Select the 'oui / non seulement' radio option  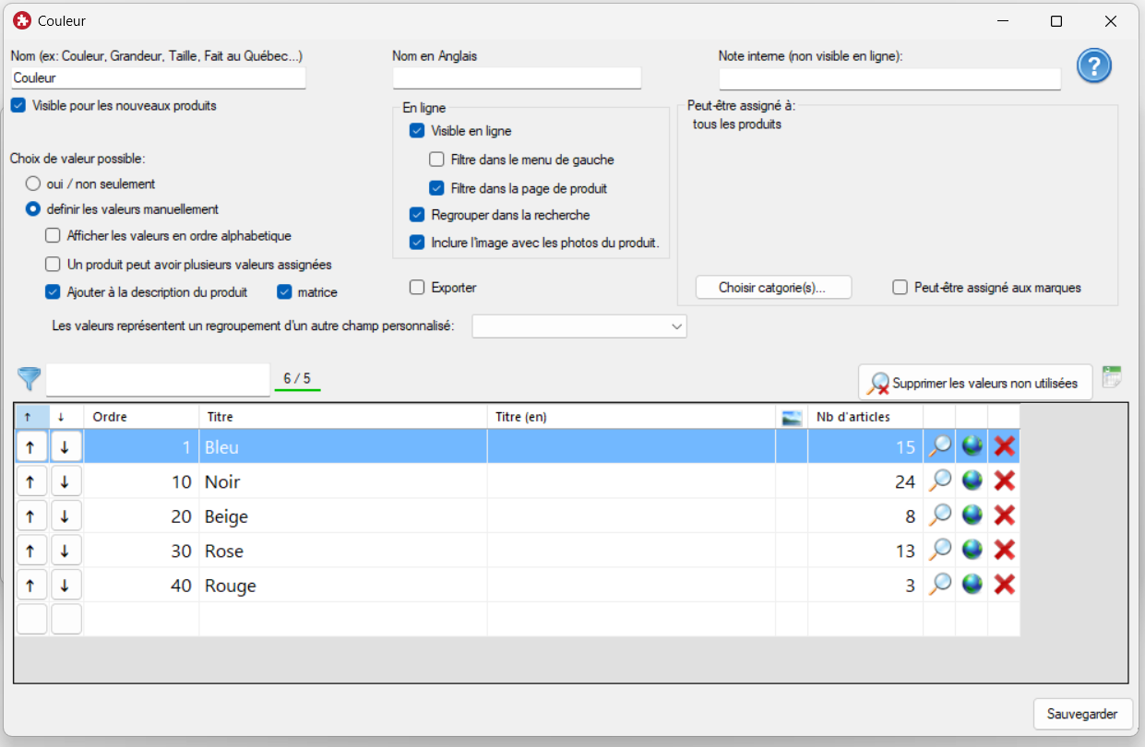coord(32,184)
